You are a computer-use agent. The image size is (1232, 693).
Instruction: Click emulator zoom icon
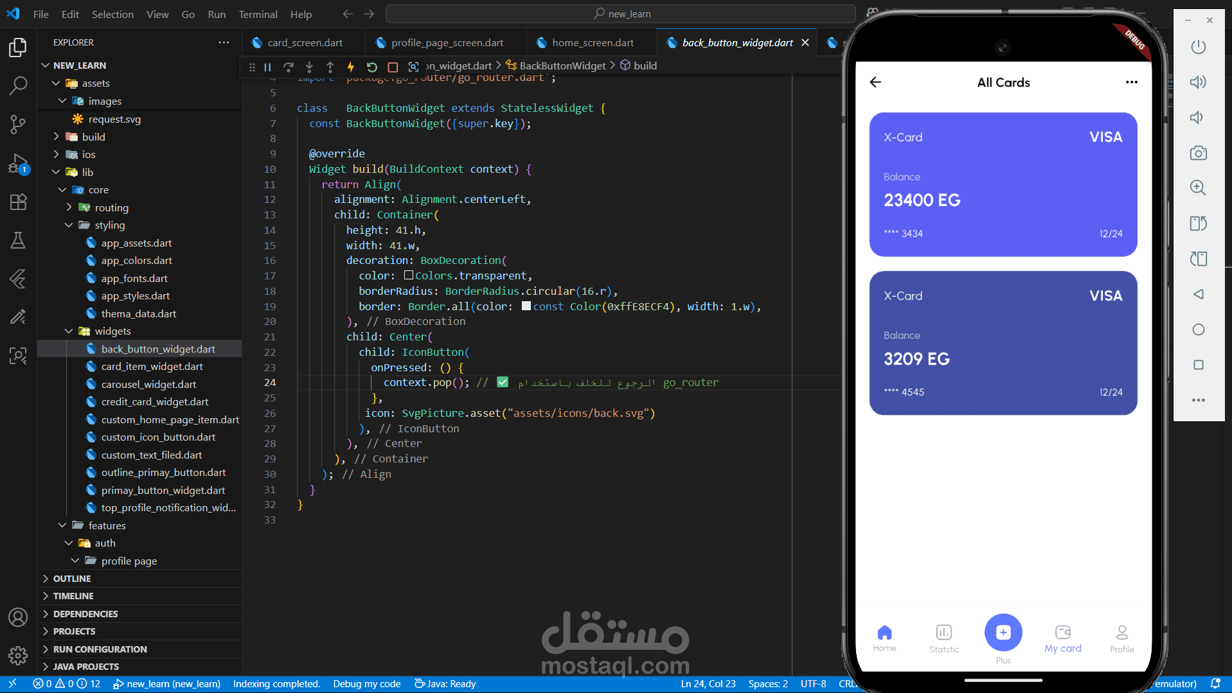click(x=1198, y=188)
